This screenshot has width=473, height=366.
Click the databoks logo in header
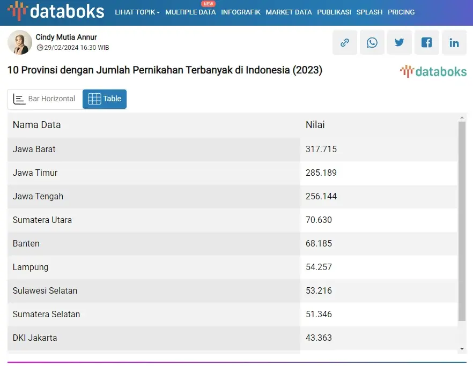pyautogui.click(x=56, y=11)
